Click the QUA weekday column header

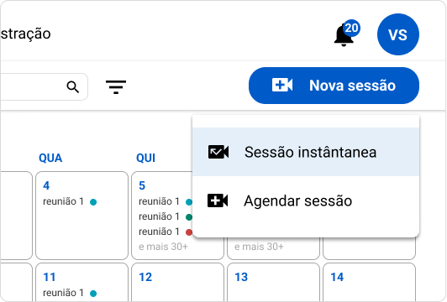(x=50, y=158)
